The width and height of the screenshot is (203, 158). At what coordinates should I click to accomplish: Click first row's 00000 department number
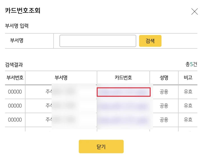click(15, 92)
